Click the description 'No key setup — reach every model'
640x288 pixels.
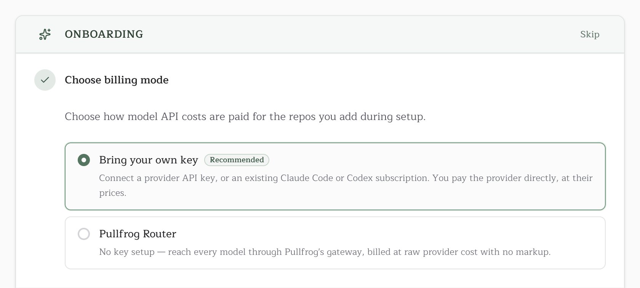325,252
